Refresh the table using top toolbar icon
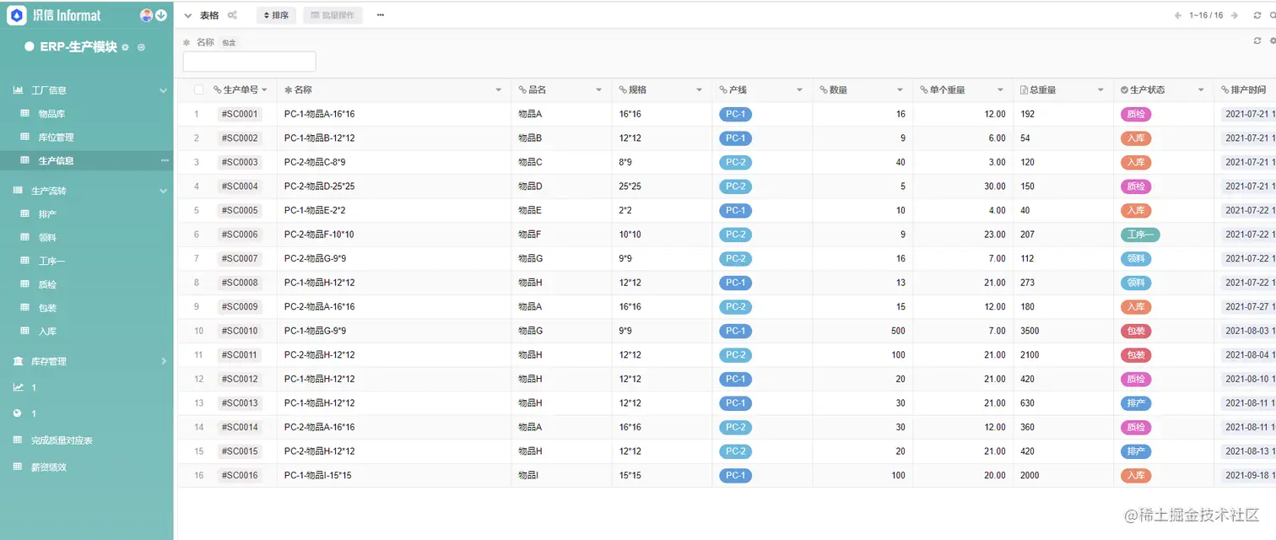 click(x=1258, y=15)
